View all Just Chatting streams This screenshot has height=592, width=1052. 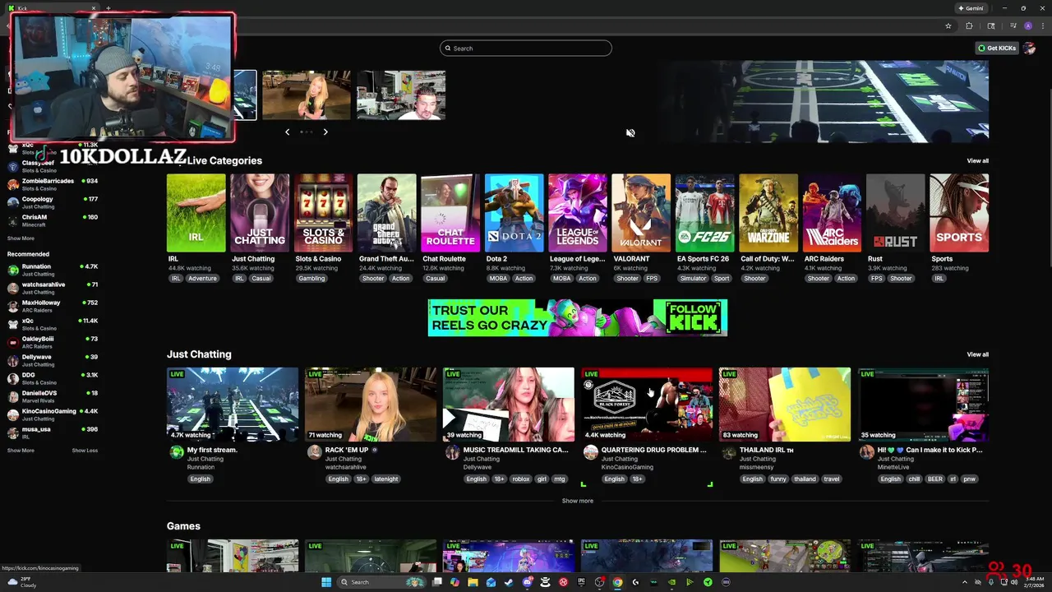point(977,354)
